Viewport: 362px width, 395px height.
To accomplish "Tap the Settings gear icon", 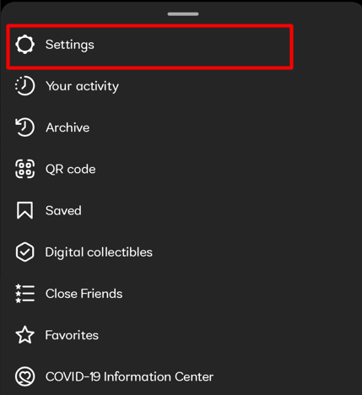I will (x=25, y=45).
